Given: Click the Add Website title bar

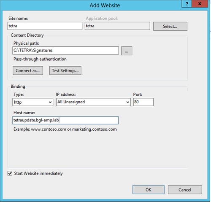Looking at the screenshot, I should [105, 5].
